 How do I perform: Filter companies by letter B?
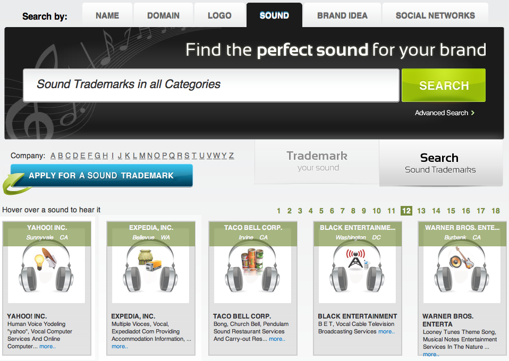point(61,156)
